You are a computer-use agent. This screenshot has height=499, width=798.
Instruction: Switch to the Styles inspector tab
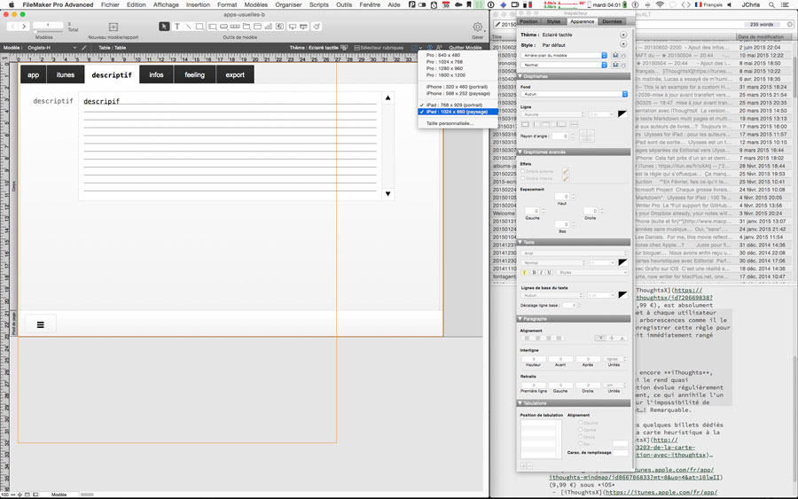click(x=553, y=21)
